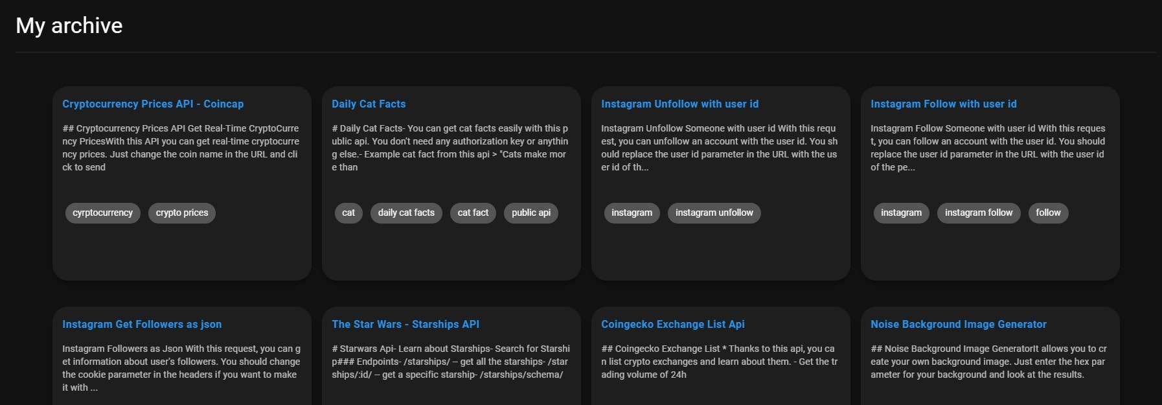Click the follow tag chip

pyautogui.click(x=1048, y=213)
